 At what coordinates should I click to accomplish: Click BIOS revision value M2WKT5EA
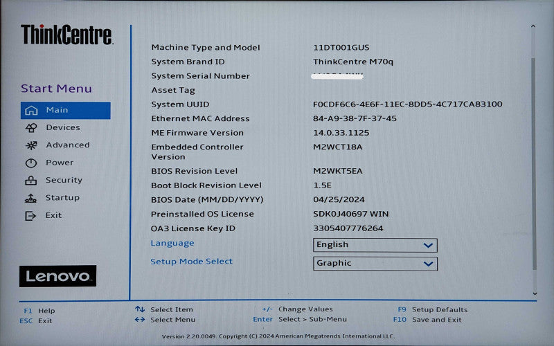(338, 171)
